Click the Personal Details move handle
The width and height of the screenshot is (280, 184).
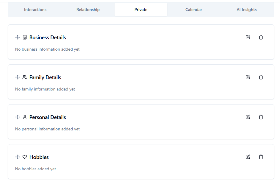tap(18, 117)
